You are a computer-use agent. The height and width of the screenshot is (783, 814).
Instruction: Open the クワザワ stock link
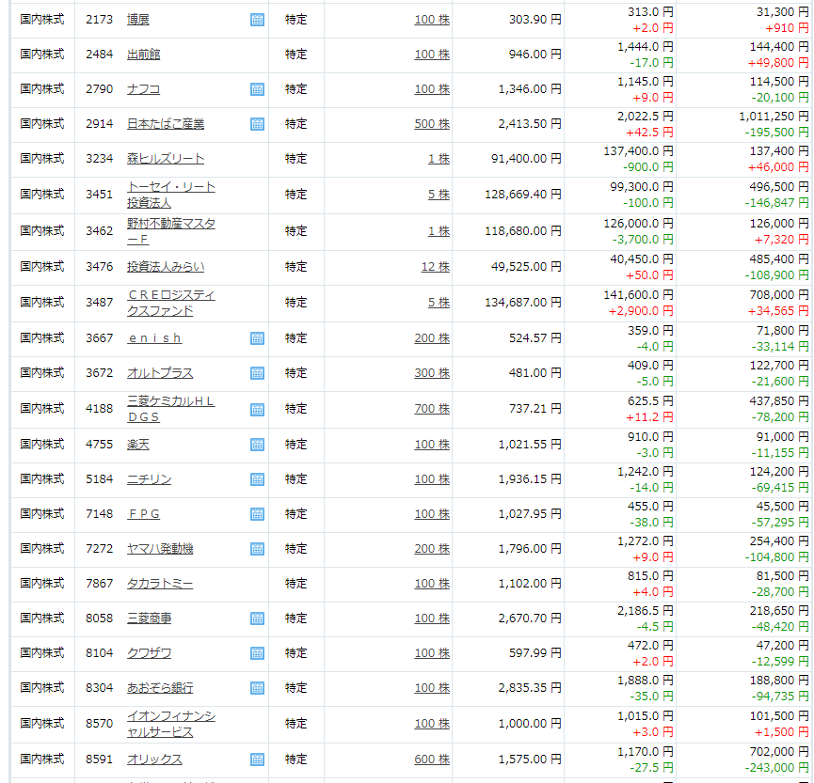point(149,653)
